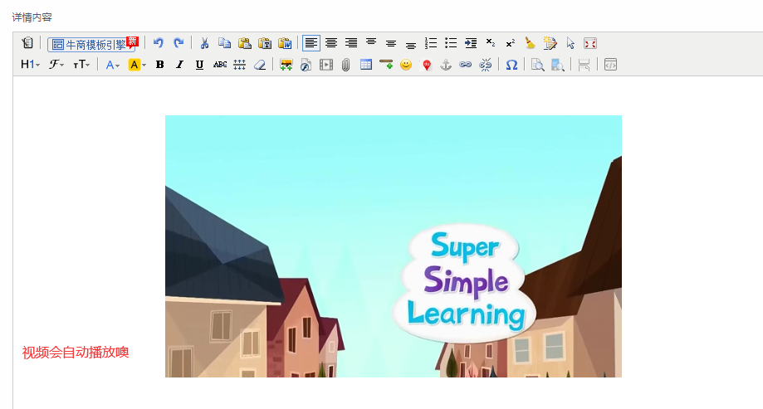Viewport: 763px width, 409px height.
Task: Paste as plain text (clipboard T icon)
Action: (265, 43)
